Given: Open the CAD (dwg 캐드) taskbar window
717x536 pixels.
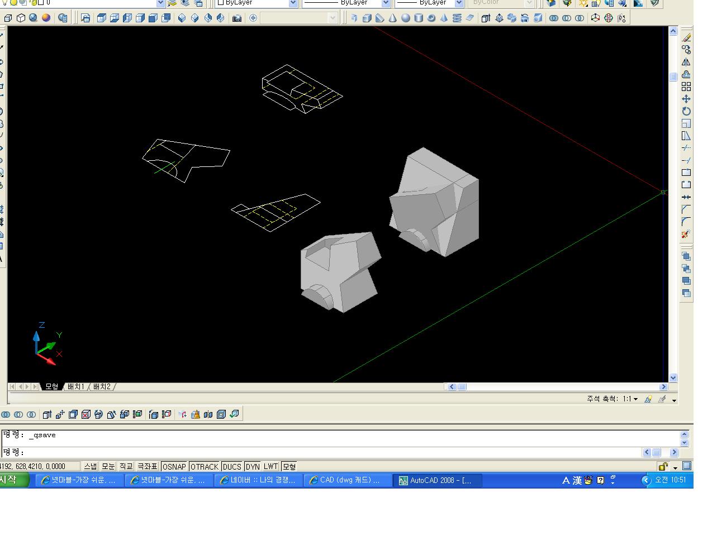Looking at the screenshot, I should coord(348,480).
